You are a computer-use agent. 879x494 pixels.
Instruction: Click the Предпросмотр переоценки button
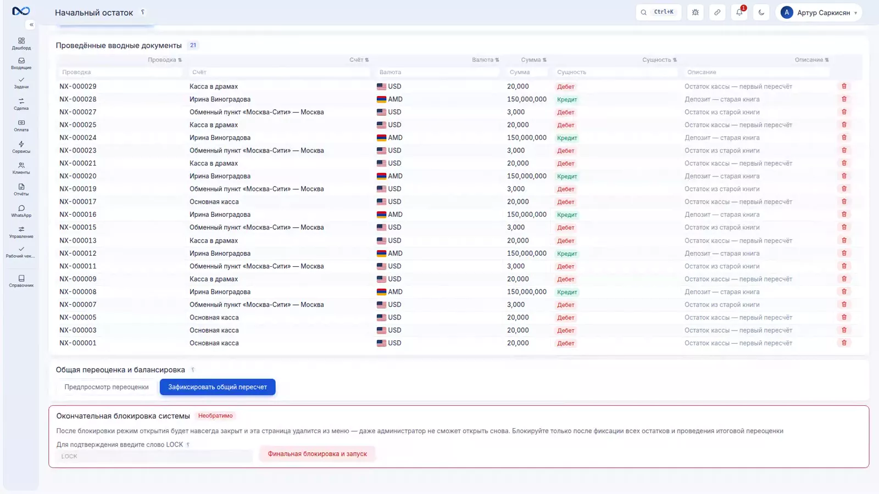(107, 387)
